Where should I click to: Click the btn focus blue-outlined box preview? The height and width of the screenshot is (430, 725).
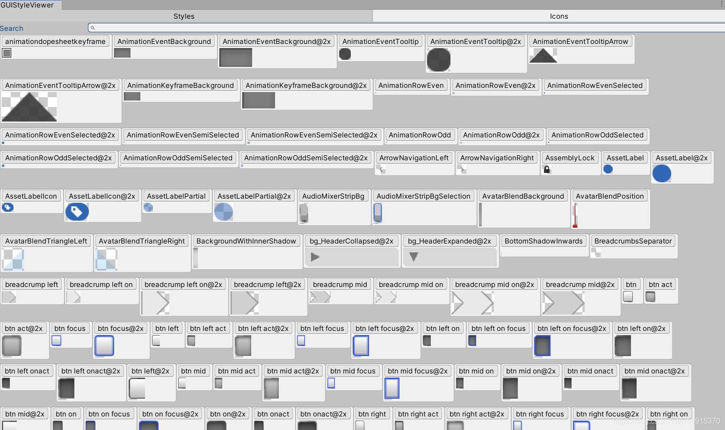[x=56, y=340]
